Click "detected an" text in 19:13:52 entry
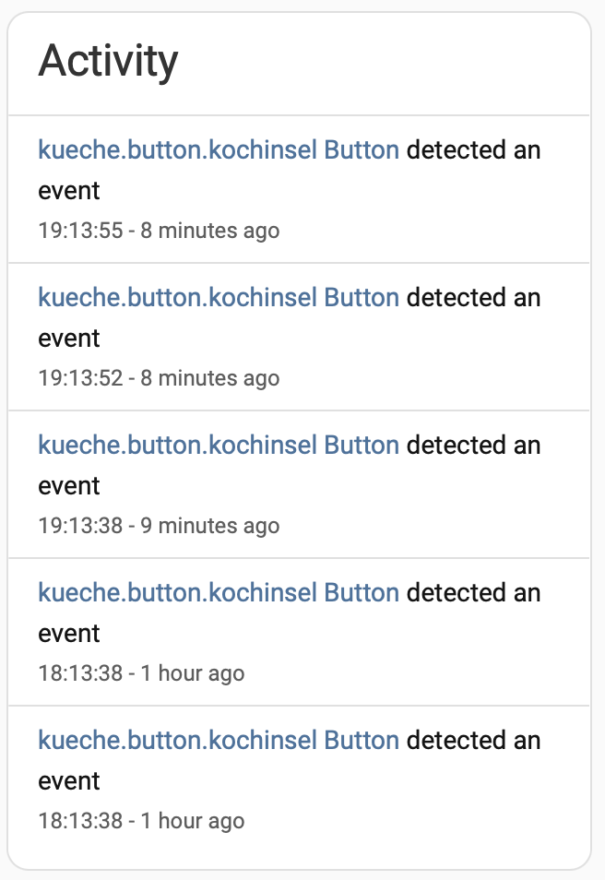This screenshot has height=880, width=605. coord(473,297)
